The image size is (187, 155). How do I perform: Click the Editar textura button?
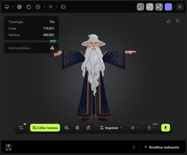point(45,128)
